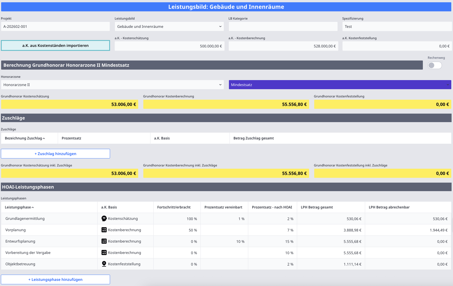Click a.K. aus Kostenständen importieren button
Screen dimensions: 453x286
point(55,45)
